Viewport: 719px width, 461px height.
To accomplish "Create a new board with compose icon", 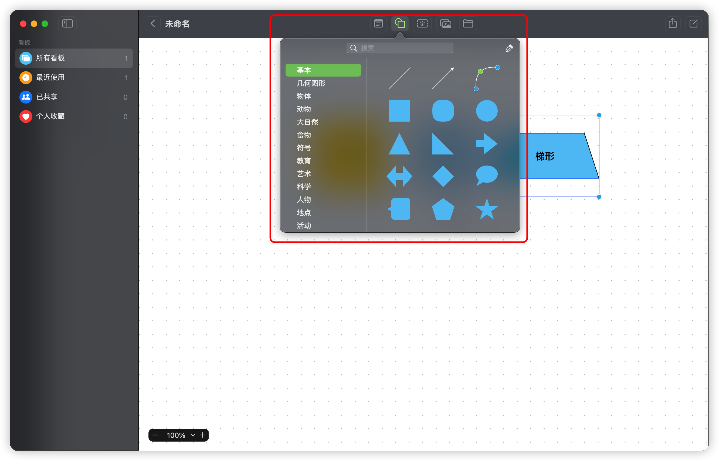I will [694, 23].
